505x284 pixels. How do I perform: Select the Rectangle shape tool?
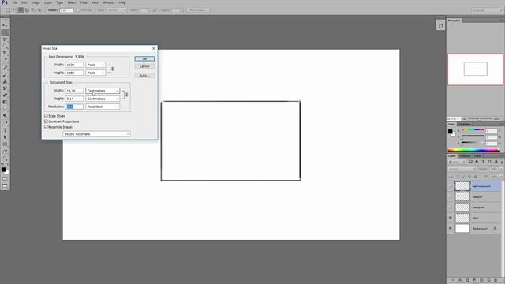click(x=5, y=144)
